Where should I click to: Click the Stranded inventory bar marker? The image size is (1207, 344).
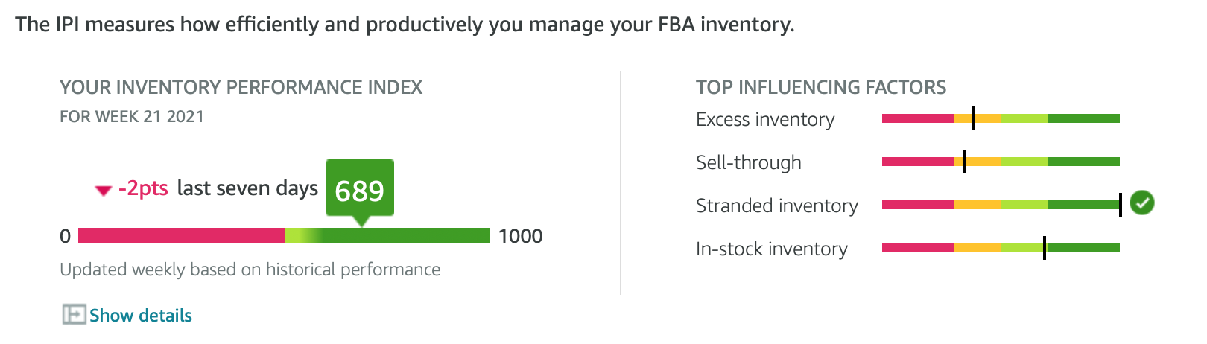click(1121, 204)
